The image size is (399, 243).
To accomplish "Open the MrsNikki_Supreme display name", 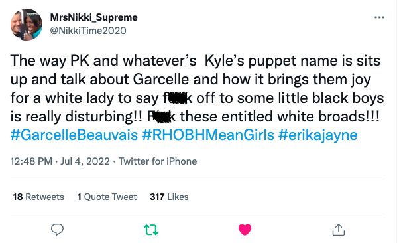I will (x=94, y=17).
